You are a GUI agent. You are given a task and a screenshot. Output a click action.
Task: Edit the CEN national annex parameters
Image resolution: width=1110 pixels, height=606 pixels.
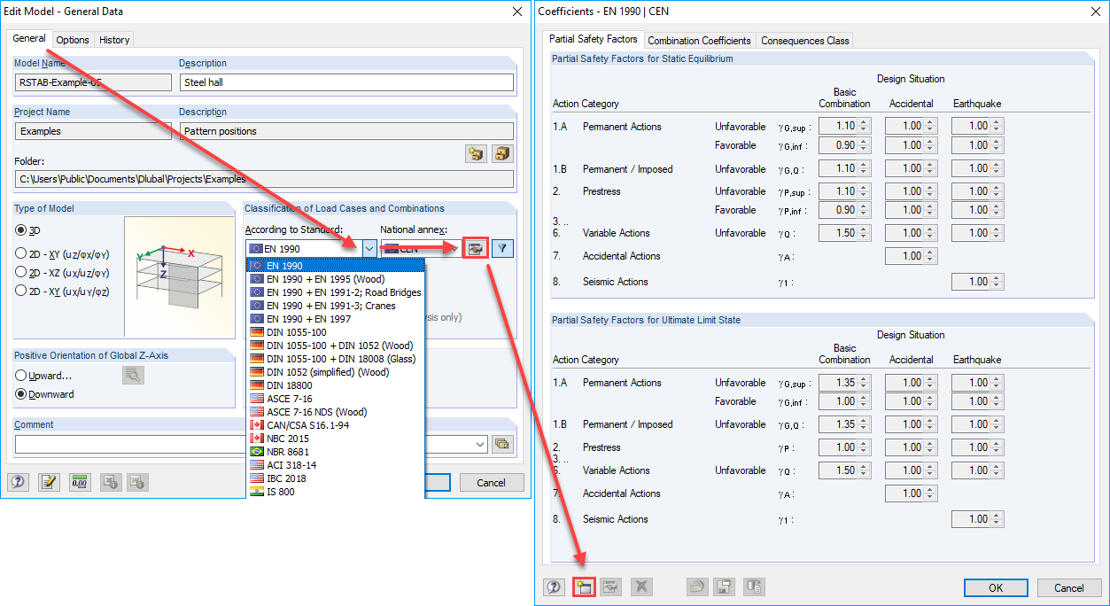click(x=475, y=248)
